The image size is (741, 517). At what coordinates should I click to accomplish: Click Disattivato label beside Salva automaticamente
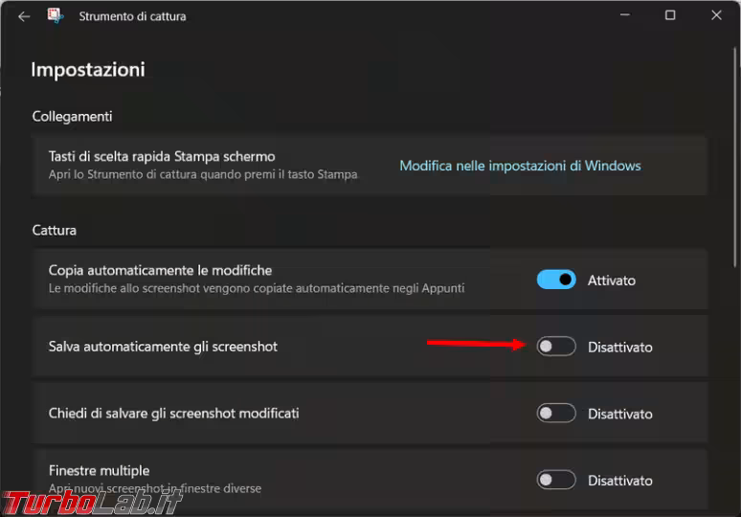(x=619, y=348)
